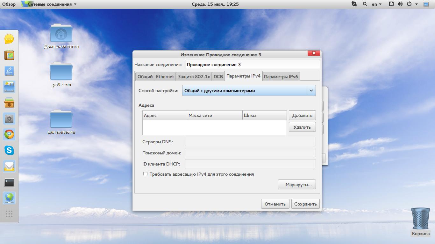This screenshot has width=435, height=244.
Task: Open the search magnifier in top bar
Action: tap(365, 4)
